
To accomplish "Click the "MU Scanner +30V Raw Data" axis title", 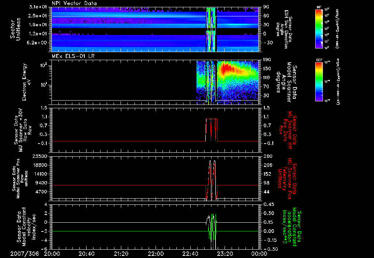I will [23, 130].
